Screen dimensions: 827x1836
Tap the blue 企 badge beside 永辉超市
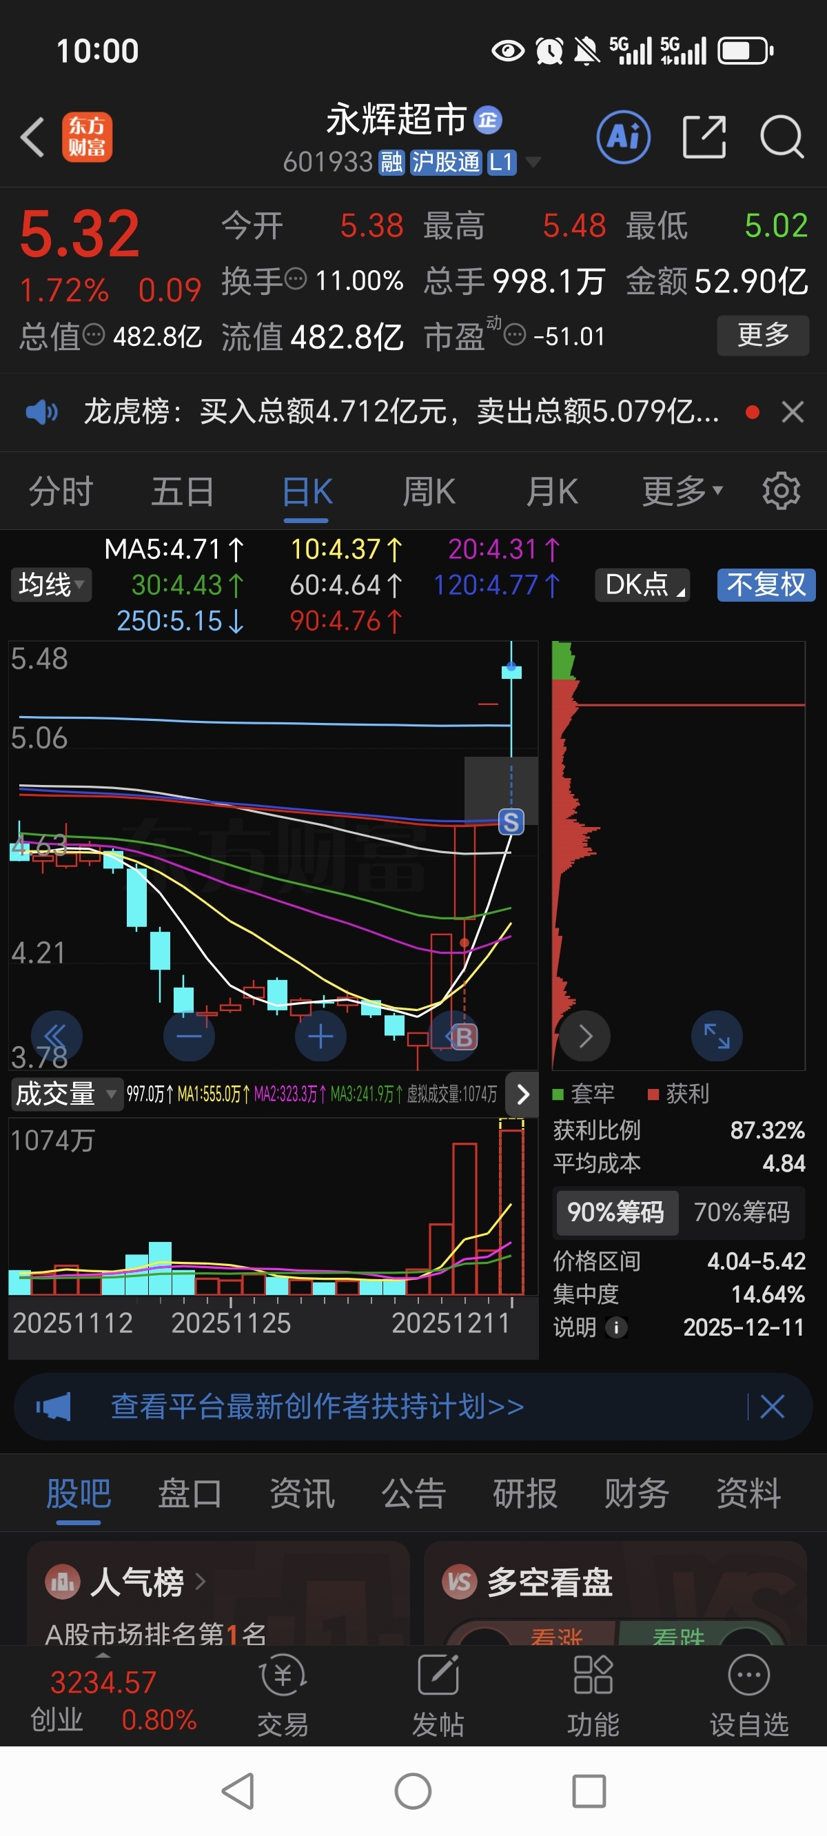[x=489, y=120]
